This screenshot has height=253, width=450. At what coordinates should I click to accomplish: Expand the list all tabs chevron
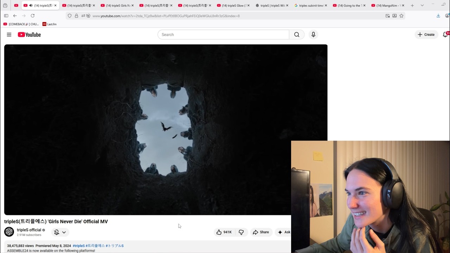pyautogui.click(x=422, y=6)
